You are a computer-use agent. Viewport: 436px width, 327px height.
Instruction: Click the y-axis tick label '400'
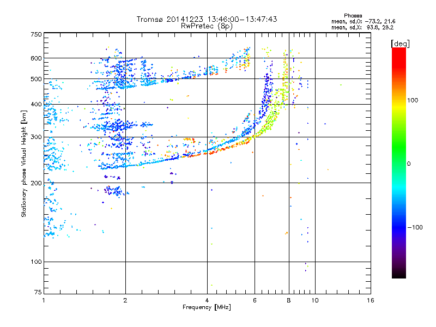[x=37, y=105]
